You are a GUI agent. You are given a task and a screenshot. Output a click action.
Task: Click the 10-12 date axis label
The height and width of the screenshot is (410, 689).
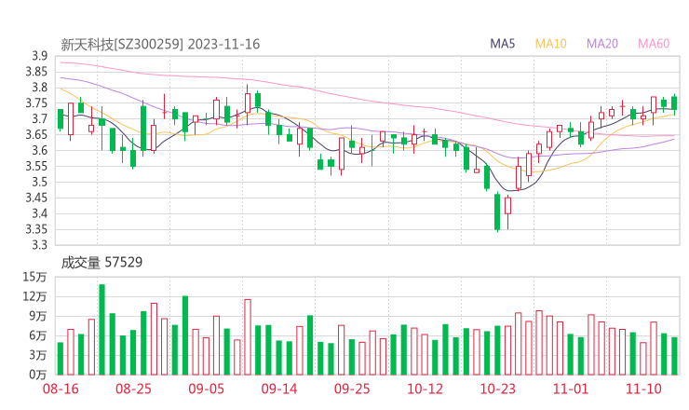click(425, 389)
